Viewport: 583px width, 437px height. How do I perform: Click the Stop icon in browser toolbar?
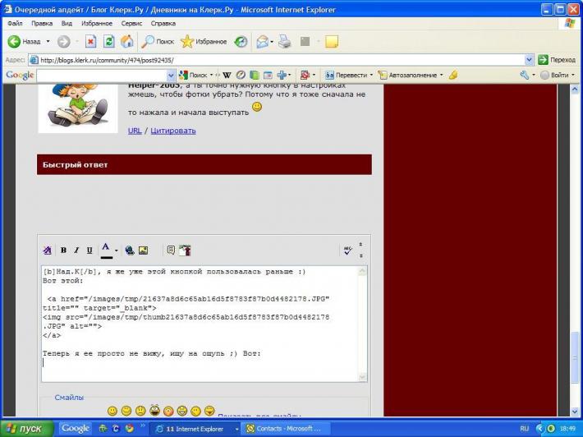click(x=90, y=41)
